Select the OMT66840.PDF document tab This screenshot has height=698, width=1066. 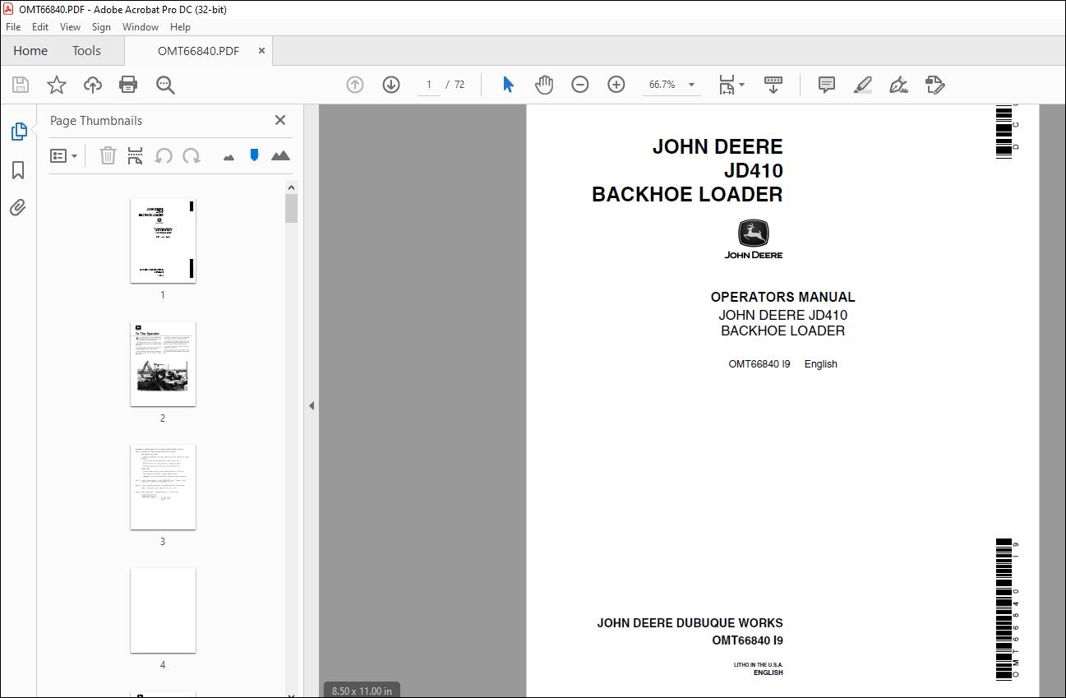tap(198, 51)
